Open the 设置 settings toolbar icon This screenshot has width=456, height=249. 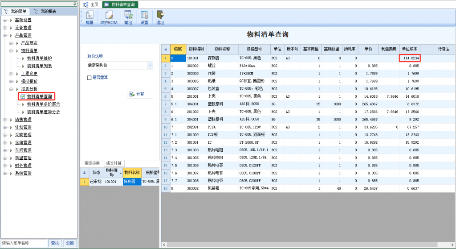144,16
